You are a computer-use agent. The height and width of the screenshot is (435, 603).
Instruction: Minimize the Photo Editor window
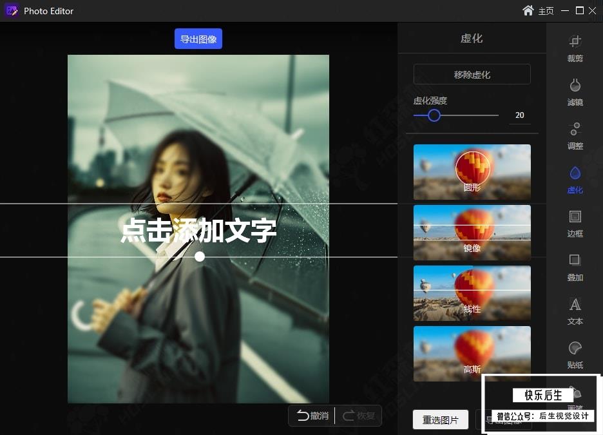click(565, 11)
